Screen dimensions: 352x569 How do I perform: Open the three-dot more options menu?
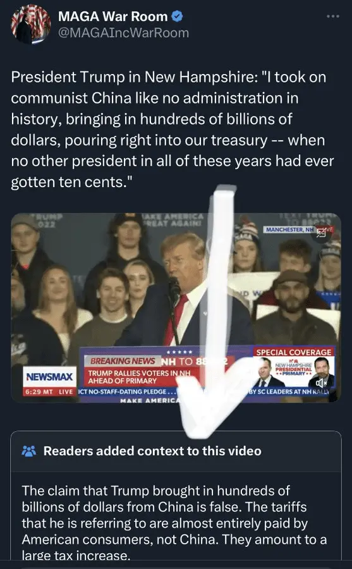[x=333, y=16]
